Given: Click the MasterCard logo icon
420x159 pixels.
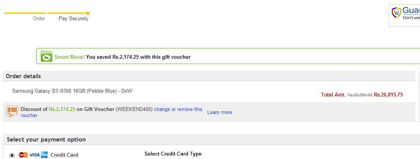Looking at the screenshot, I should point(23,155).
